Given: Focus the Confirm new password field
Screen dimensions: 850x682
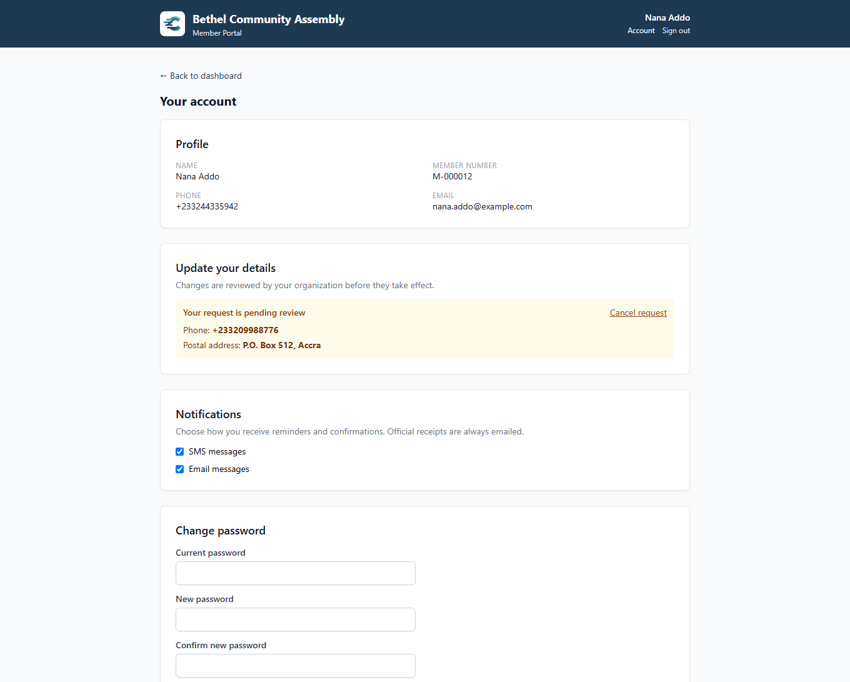Looking at the screenshot, I should (x=296, y=666).
